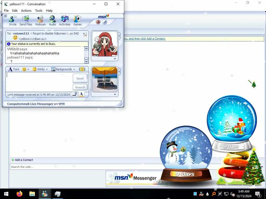The height and width of the screenshot is (199, 266).
Task: Switch to handwriting mode pen icon
Action: [75, 94]
